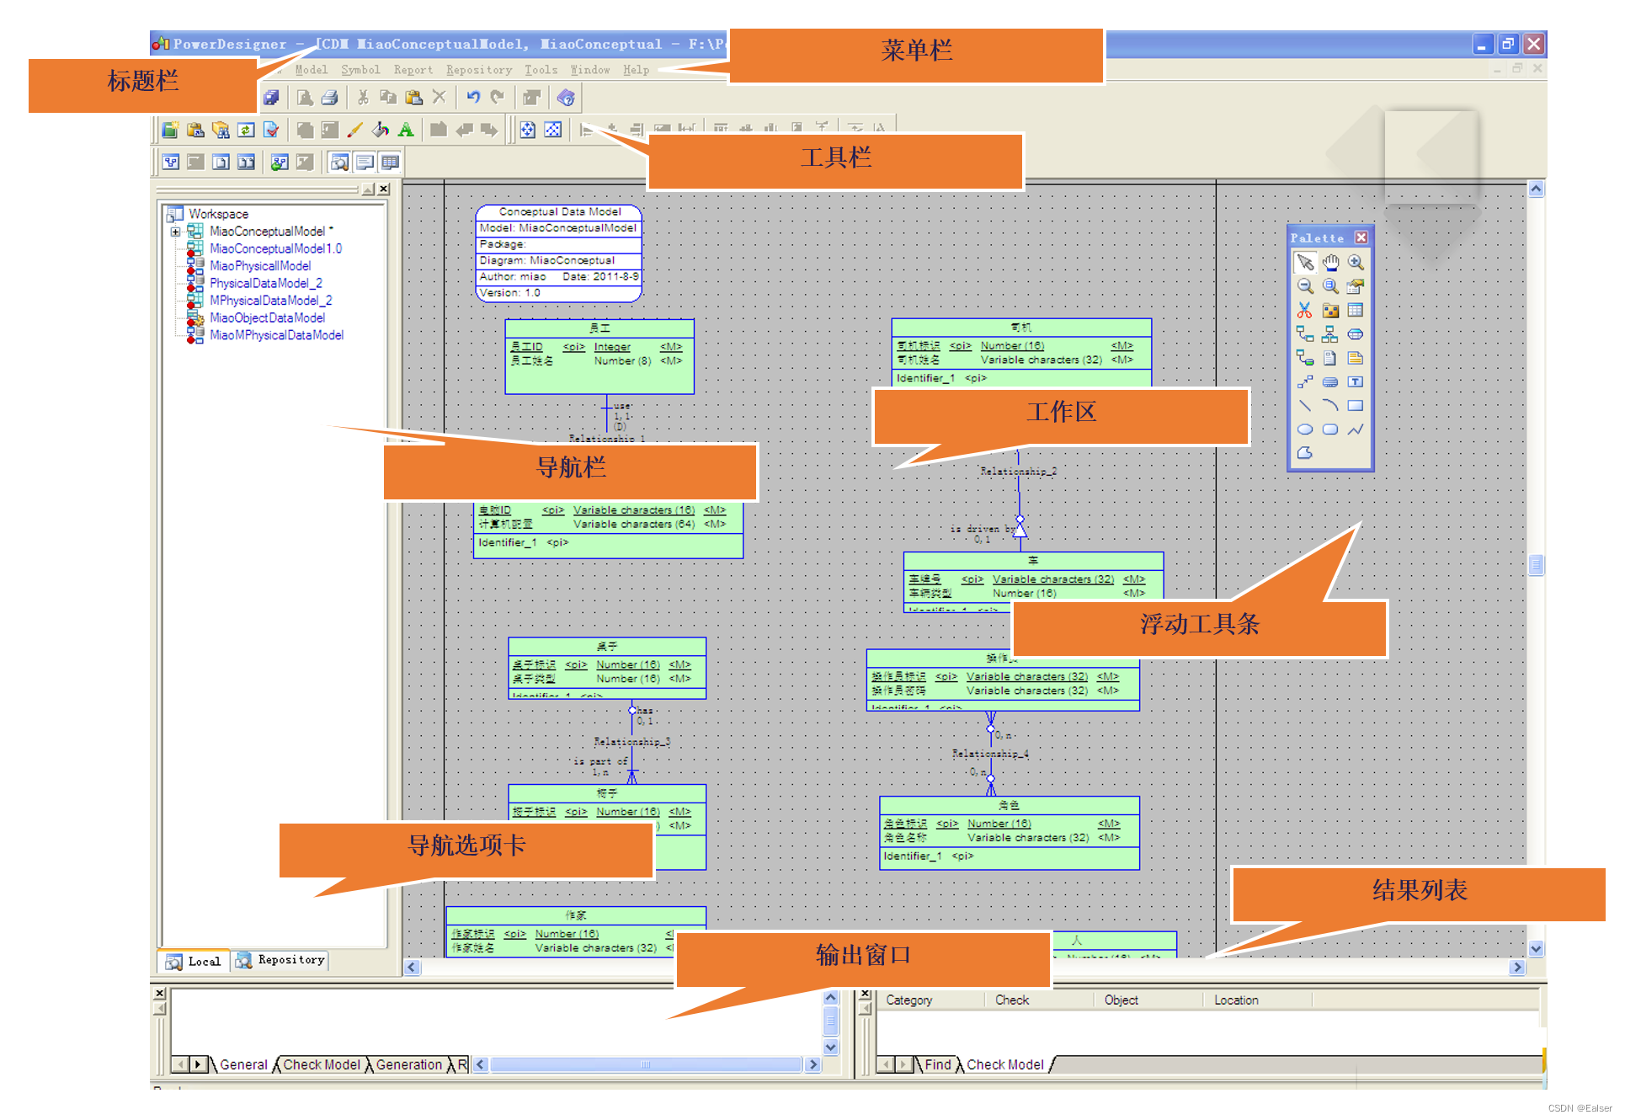
Task: Click the Print Preview toolbar icon
Action: click(x=305, y=98)
